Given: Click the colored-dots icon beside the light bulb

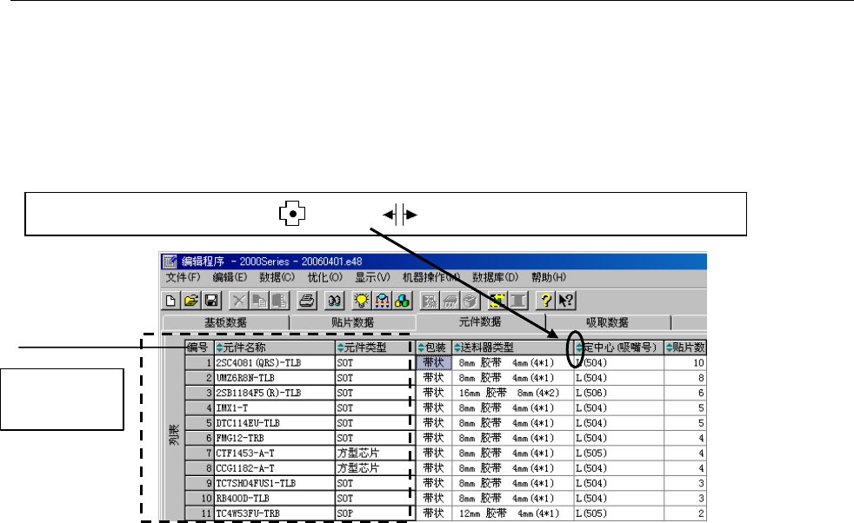Looking at the screenshot, I should point(382,301).
